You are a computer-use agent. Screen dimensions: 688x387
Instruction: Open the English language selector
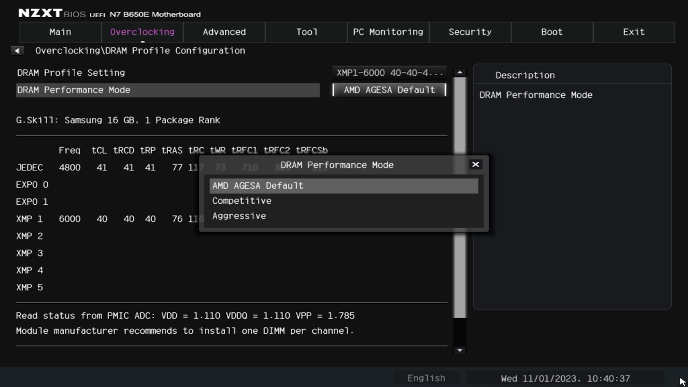(426, 378)
